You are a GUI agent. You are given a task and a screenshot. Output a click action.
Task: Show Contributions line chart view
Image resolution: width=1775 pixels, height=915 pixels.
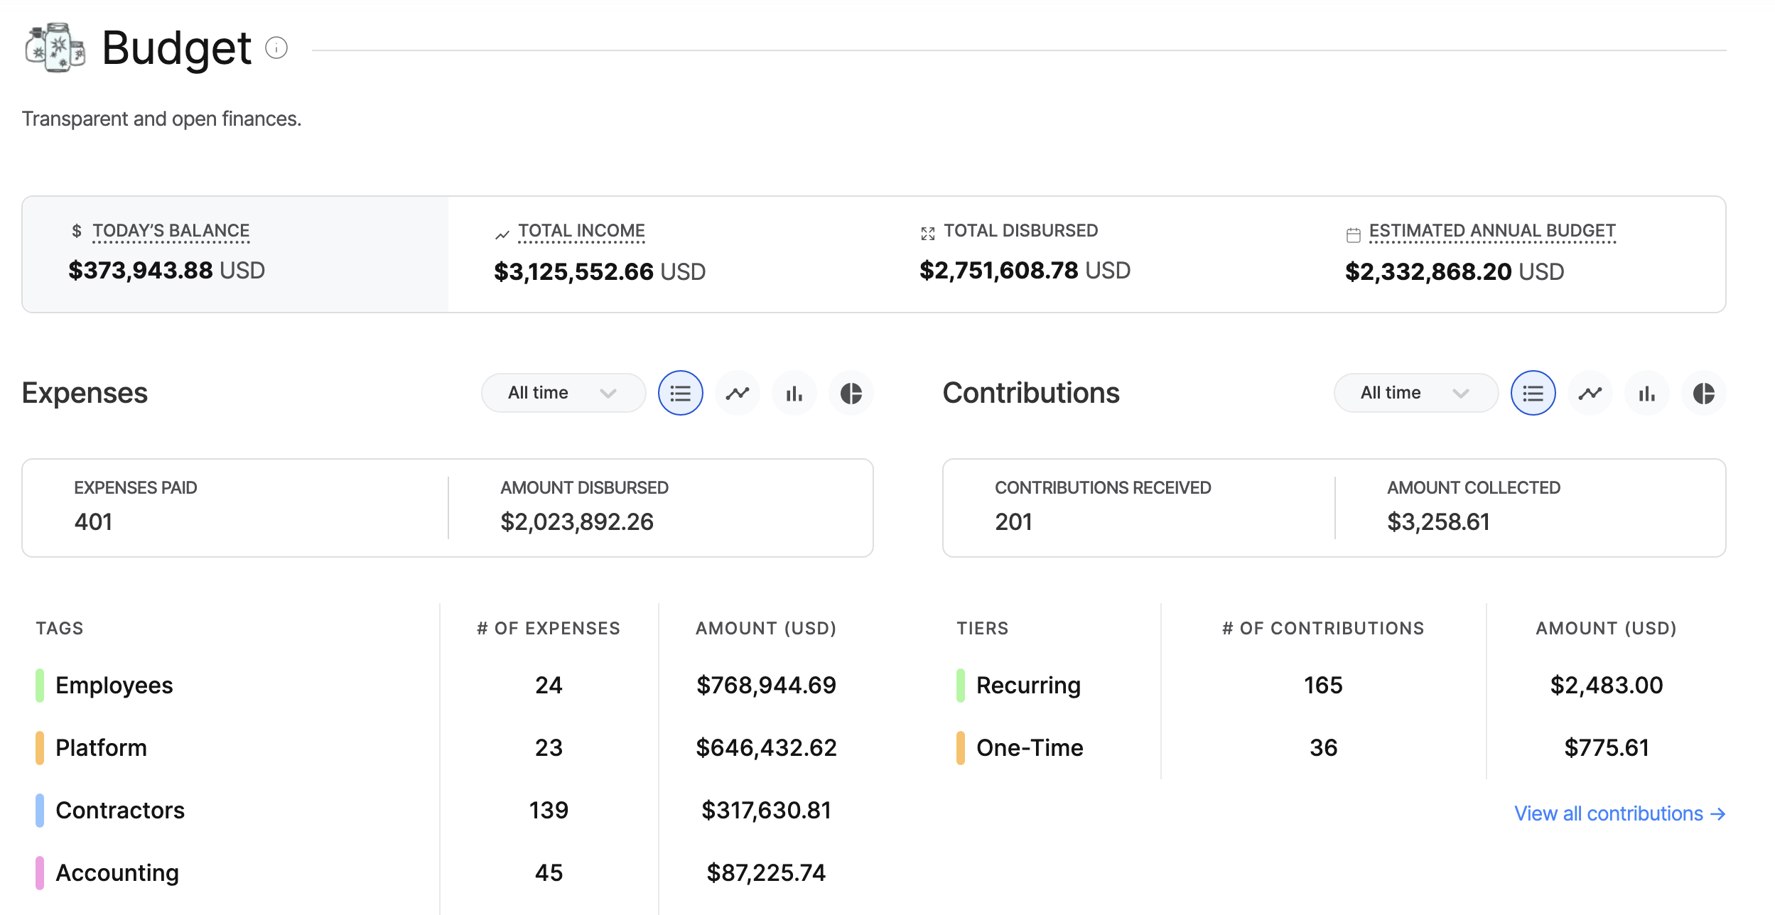point(1590,393)
